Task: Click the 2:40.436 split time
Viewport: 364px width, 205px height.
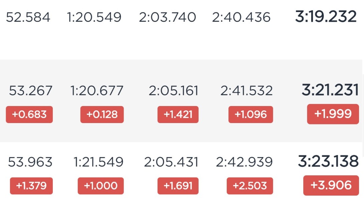Action: point(241,17)
